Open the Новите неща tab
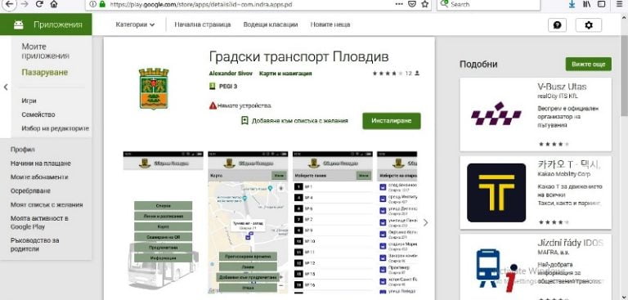 click(330, 25)
